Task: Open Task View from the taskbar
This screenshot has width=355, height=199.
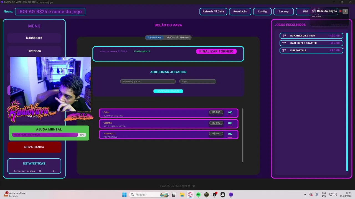Action: pyautogui.click(x=174, y=195)
